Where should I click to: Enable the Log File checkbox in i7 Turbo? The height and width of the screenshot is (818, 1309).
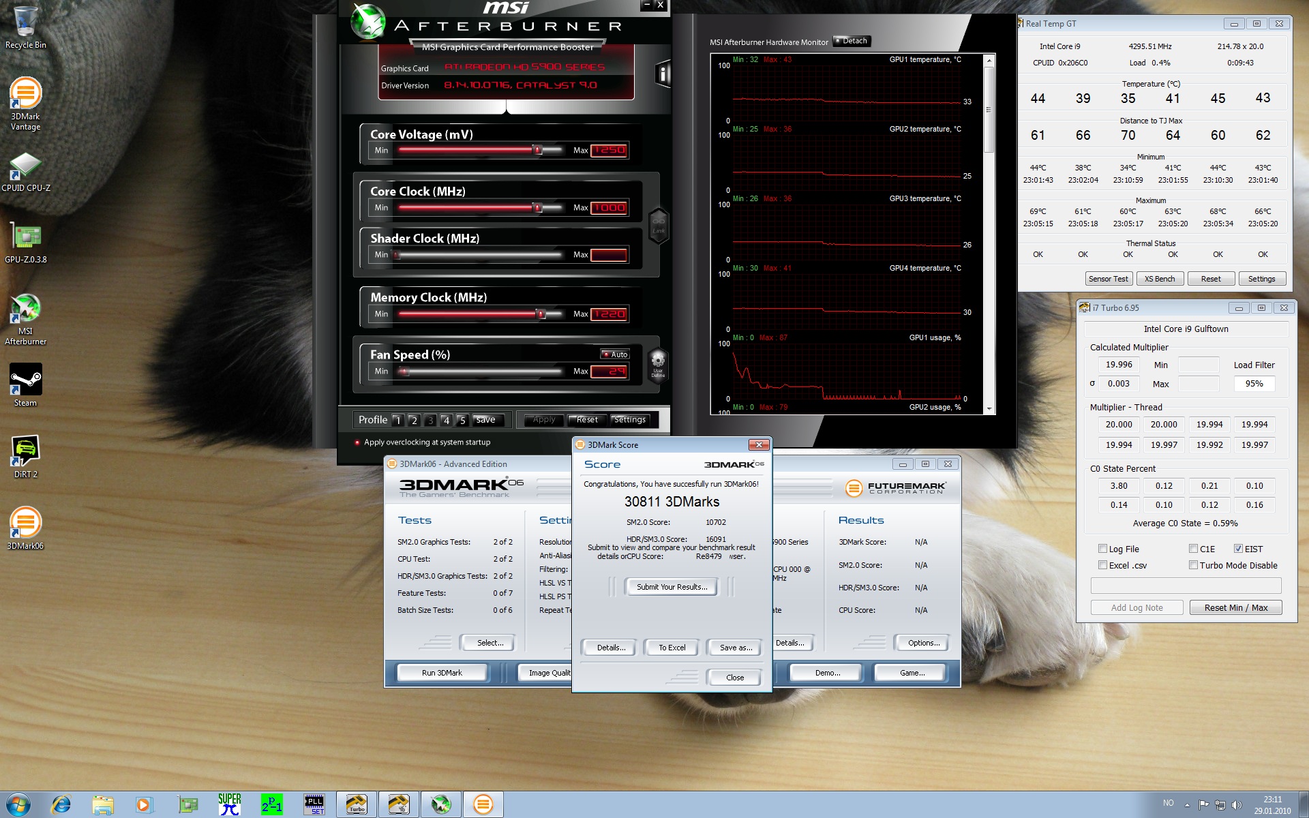pyautogui.click(x=1102, y=549)
